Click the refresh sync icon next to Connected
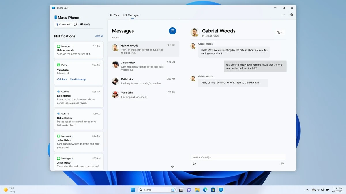The image size is (346, 194). 75,24
